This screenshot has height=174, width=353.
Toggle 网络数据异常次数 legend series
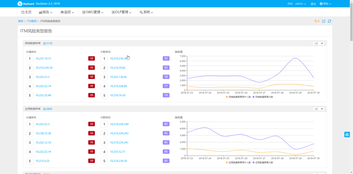(263, 97)
